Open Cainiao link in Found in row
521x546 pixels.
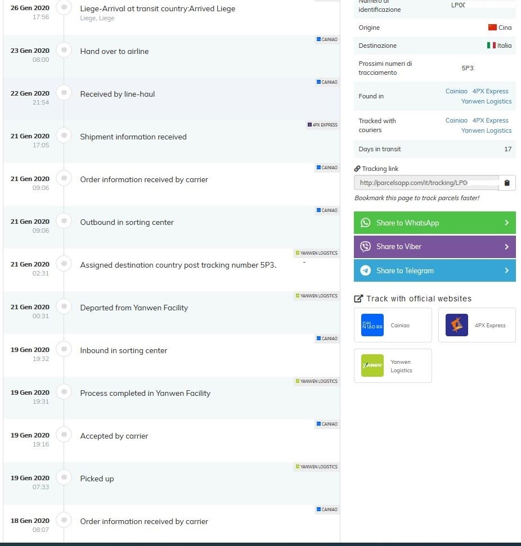click(x=456, y=91)
